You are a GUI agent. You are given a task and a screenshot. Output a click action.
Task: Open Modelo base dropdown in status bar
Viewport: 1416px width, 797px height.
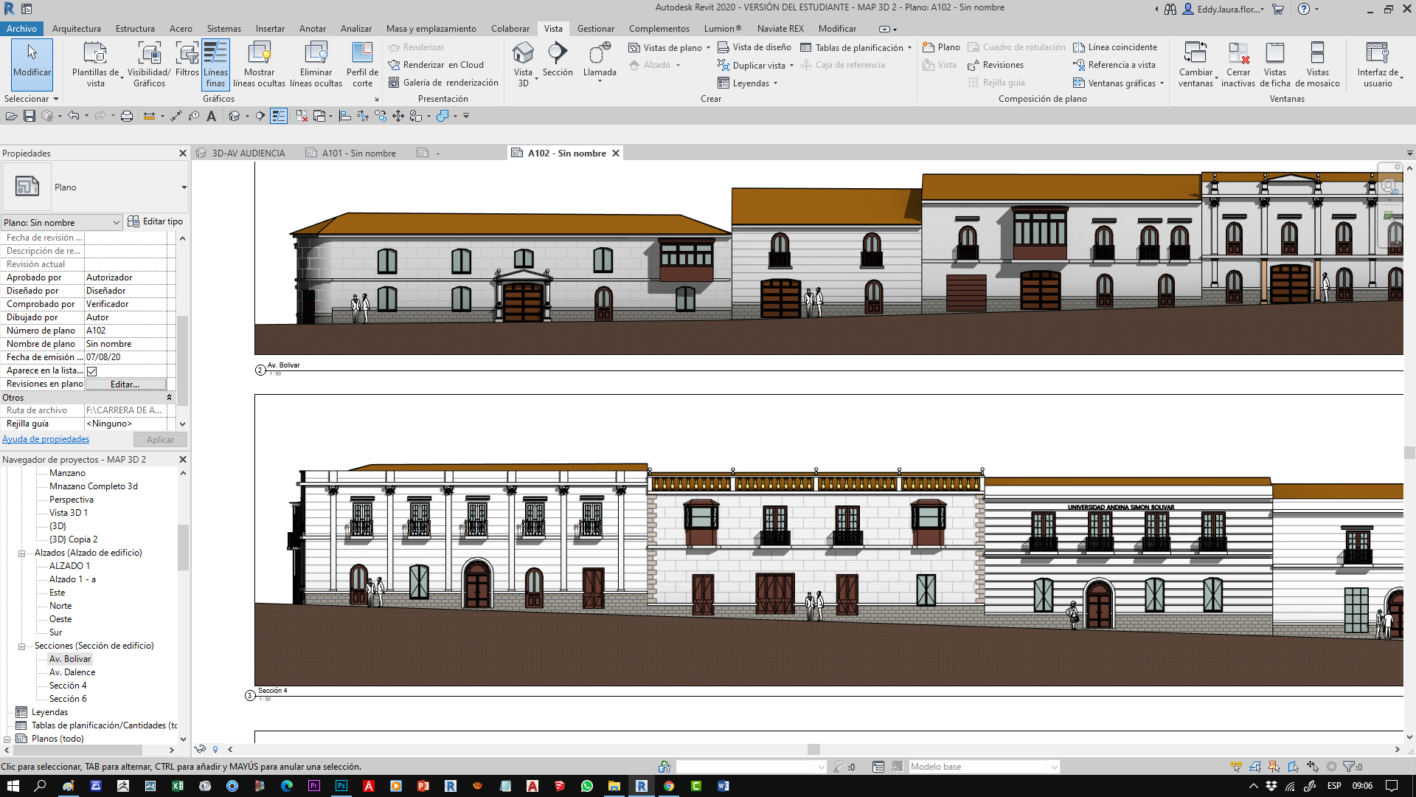pyautogui.click(x=984, y=767)
